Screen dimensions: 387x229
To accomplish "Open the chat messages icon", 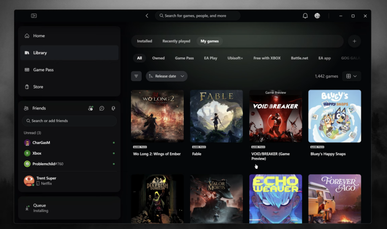I will 102,108.
